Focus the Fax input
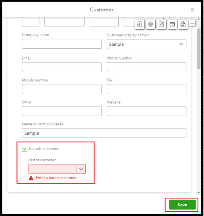 147,89
